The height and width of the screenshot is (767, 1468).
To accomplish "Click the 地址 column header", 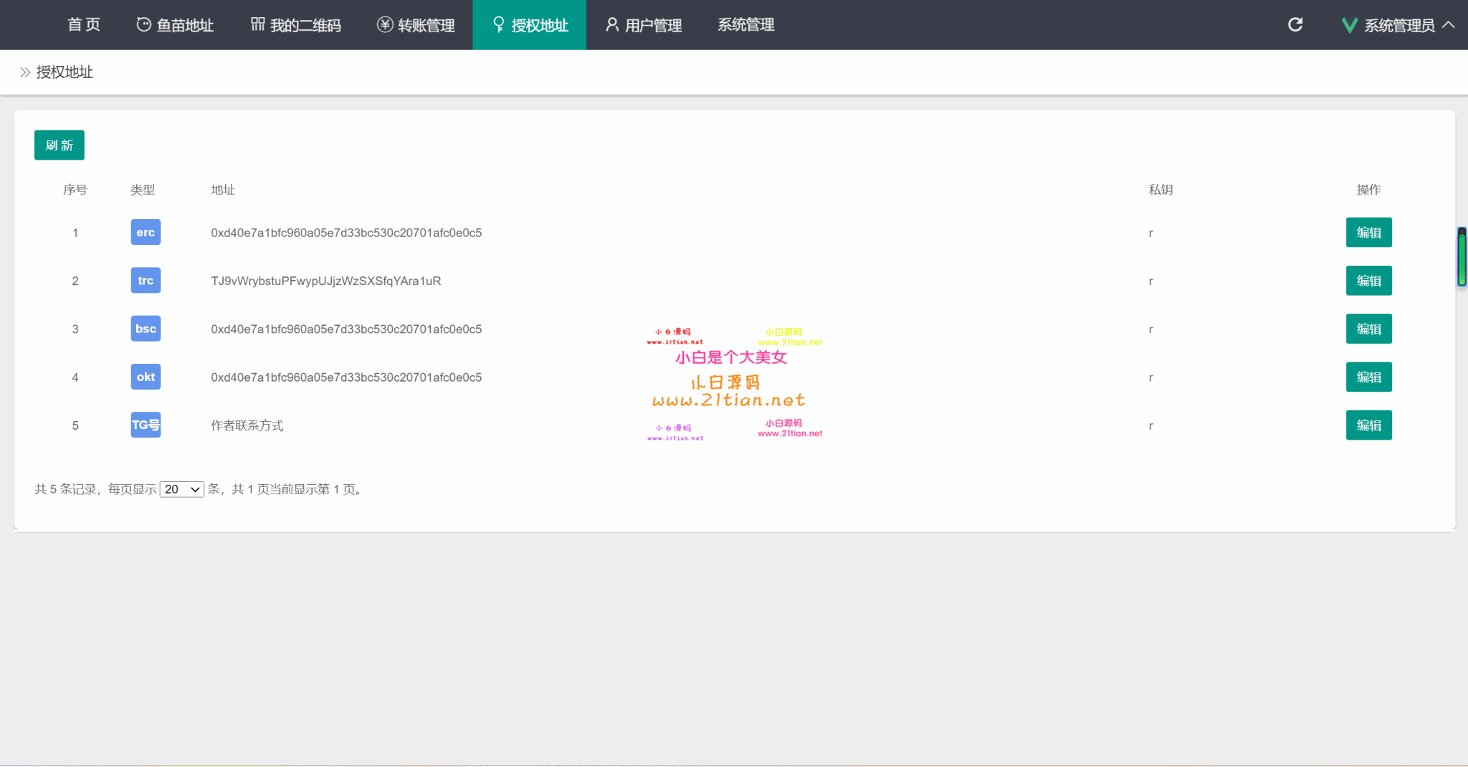I will [x=223, y=190].
